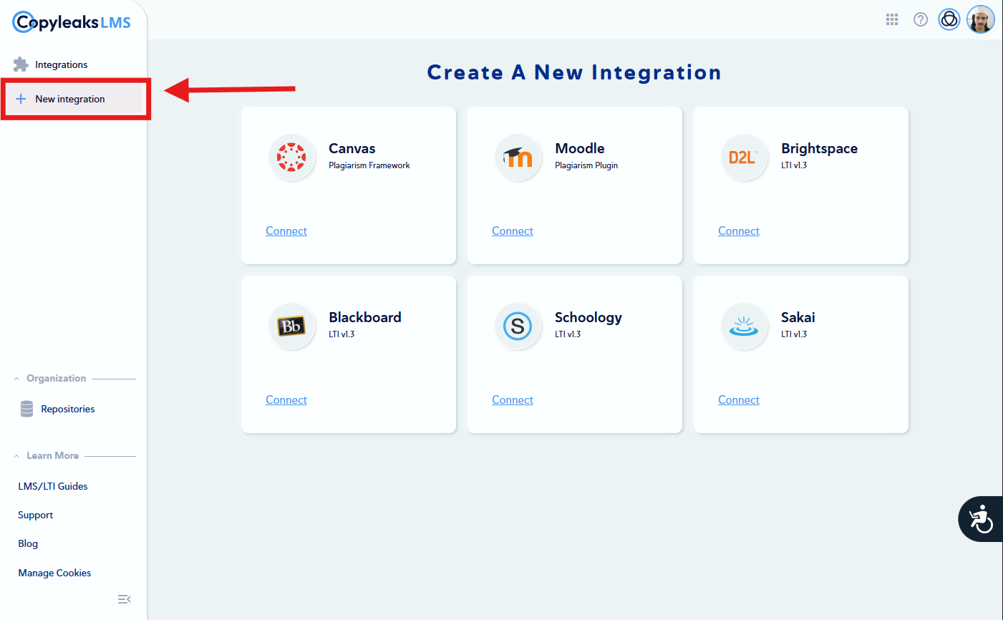Click the Blackboard Bb logo icon
This screenshot has width=1003, height=620.
click(x=291, y=326)
